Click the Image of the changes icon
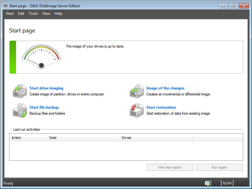 (137, 91)
